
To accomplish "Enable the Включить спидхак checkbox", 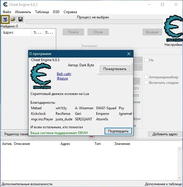I will [146, 82].
